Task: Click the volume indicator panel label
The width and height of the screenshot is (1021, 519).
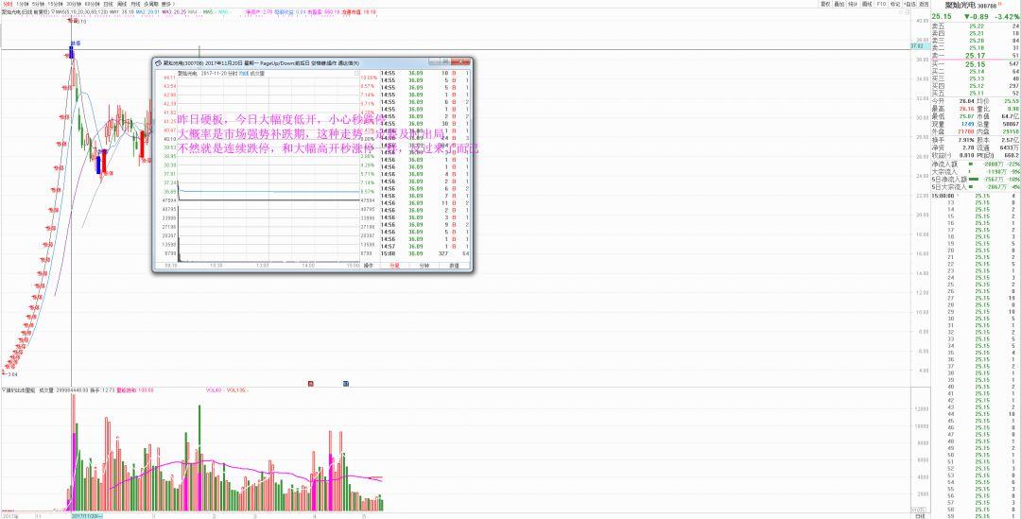Action: pyautogui.click(x=20, y=390)
